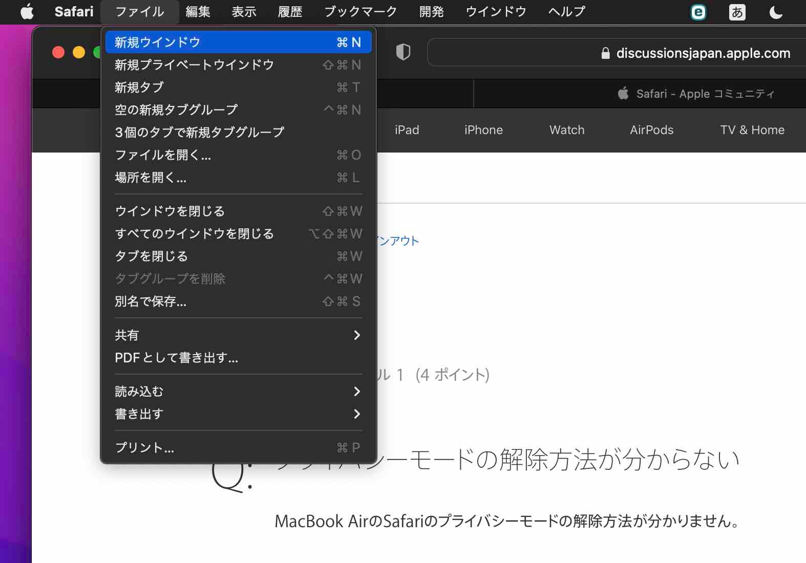Click the MacBook AirのSafari question body text
806x563 pixels.
[x=507, y=521]
